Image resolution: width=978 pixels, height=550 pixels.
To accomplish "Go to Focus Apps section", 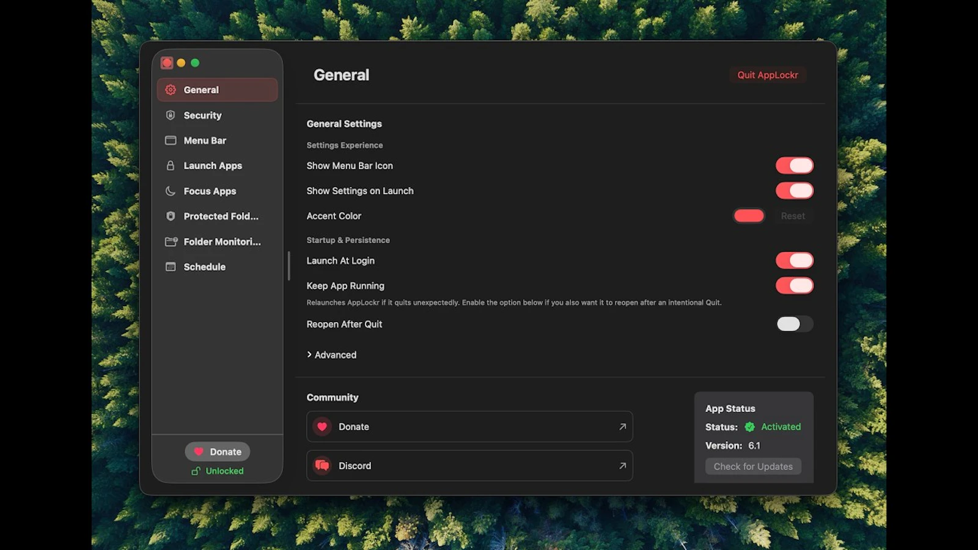I will click(217, 191).
